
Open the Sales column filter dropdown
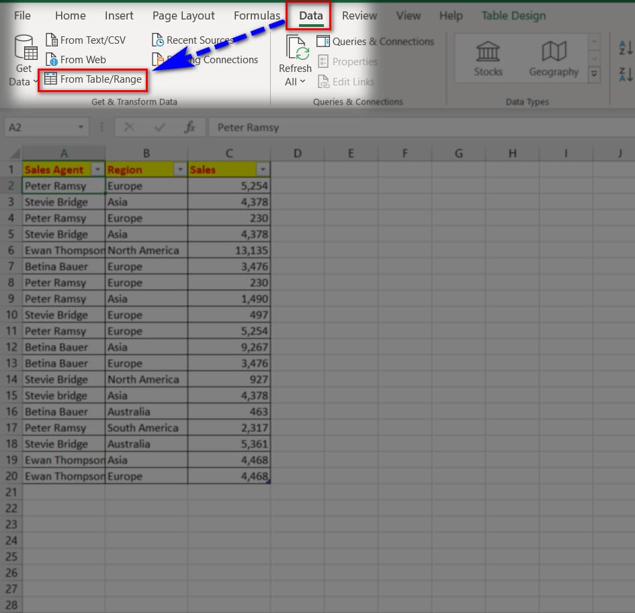263,170
